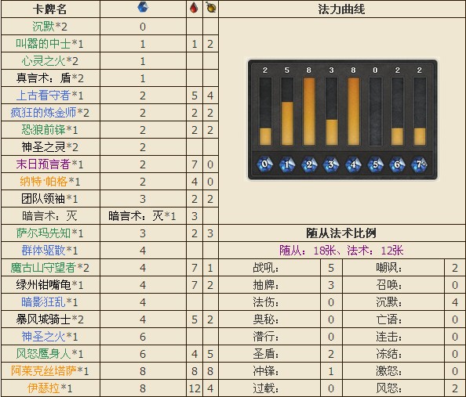The height and width of the screenshot is (397, 466).
Task: Click the 随从法术比例 section header
Action: pyautogui.click(x=341, y=233)
